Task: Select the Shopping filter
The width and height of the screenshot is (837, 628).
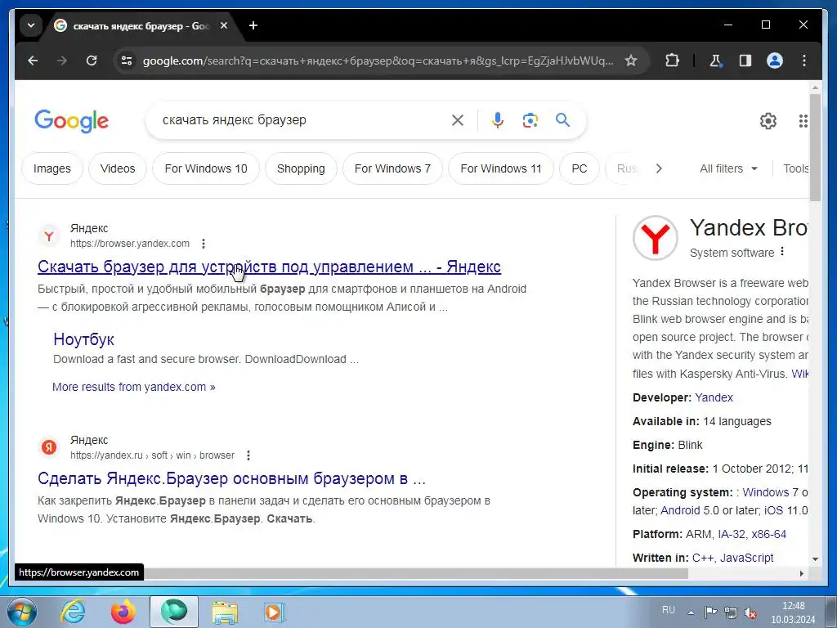Action: coord(301,168)
